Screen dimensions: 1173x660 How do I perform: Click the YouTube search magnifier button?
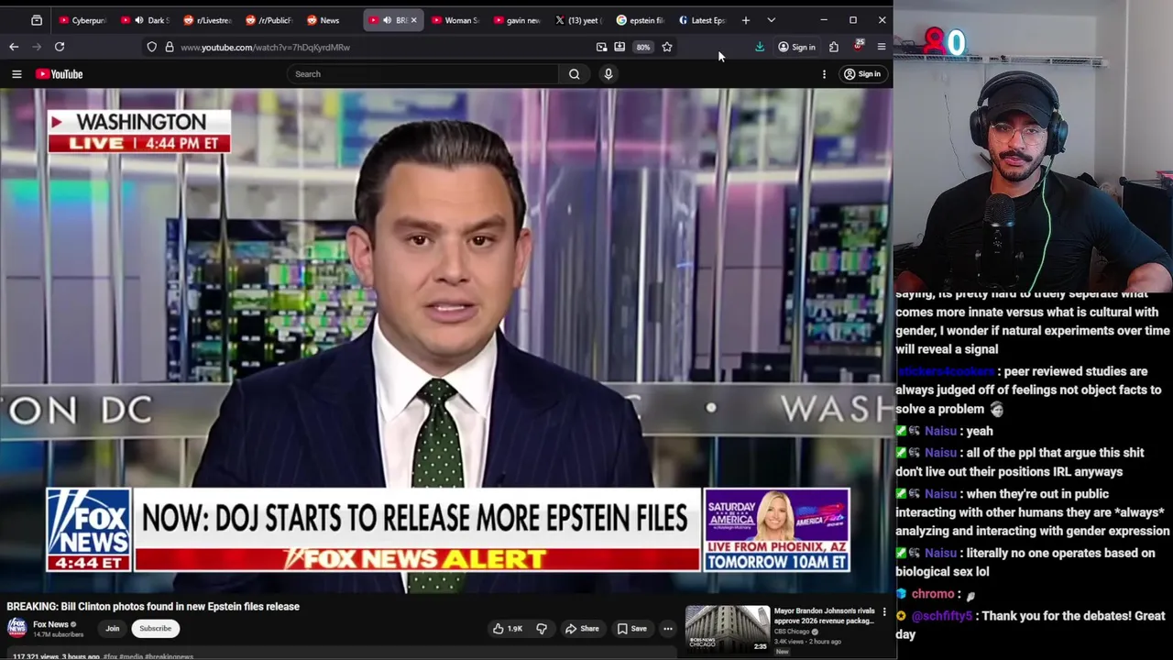click(x=575, y=74)
